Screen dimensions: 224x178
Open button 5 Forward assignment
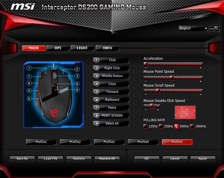pos(111,92)
